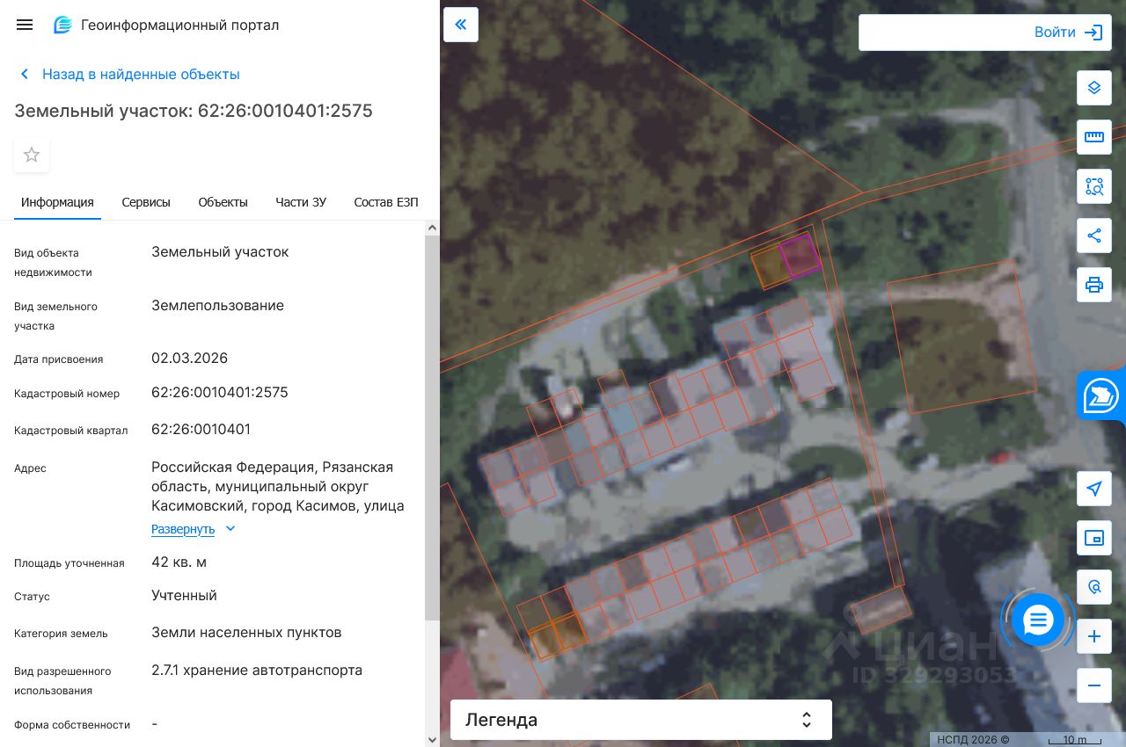Add the land plot to favorites star

(x=32, y=155)
